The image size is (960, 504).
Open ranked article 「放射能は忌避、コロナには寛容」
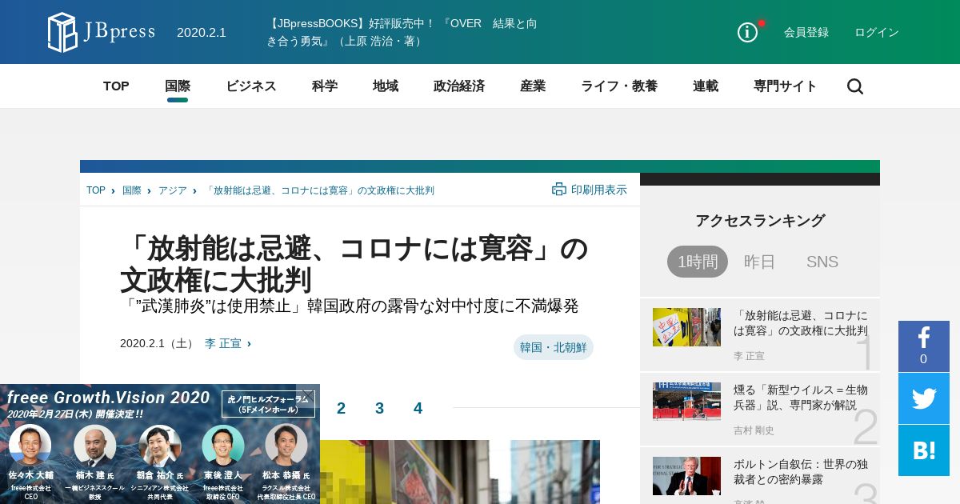click(x=801, y=322)
